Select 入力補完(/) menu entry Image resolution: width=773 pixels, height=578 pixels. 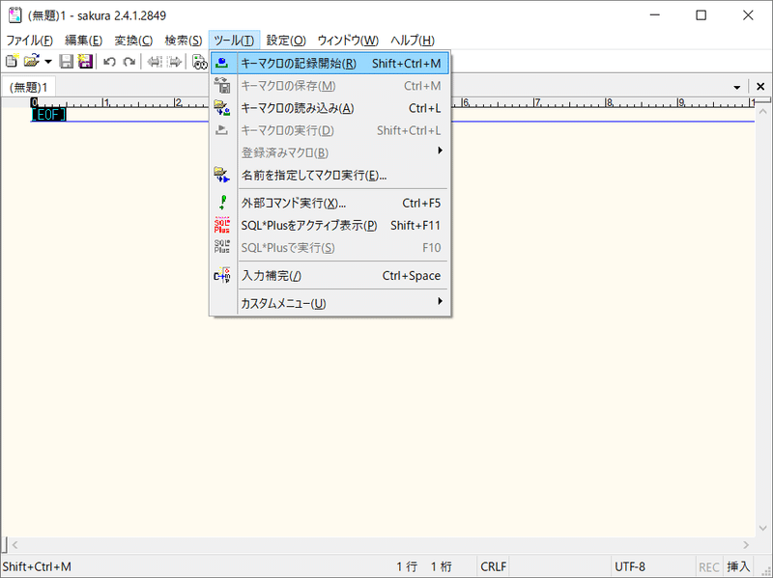pyautogui.click(x=329, y=275)
